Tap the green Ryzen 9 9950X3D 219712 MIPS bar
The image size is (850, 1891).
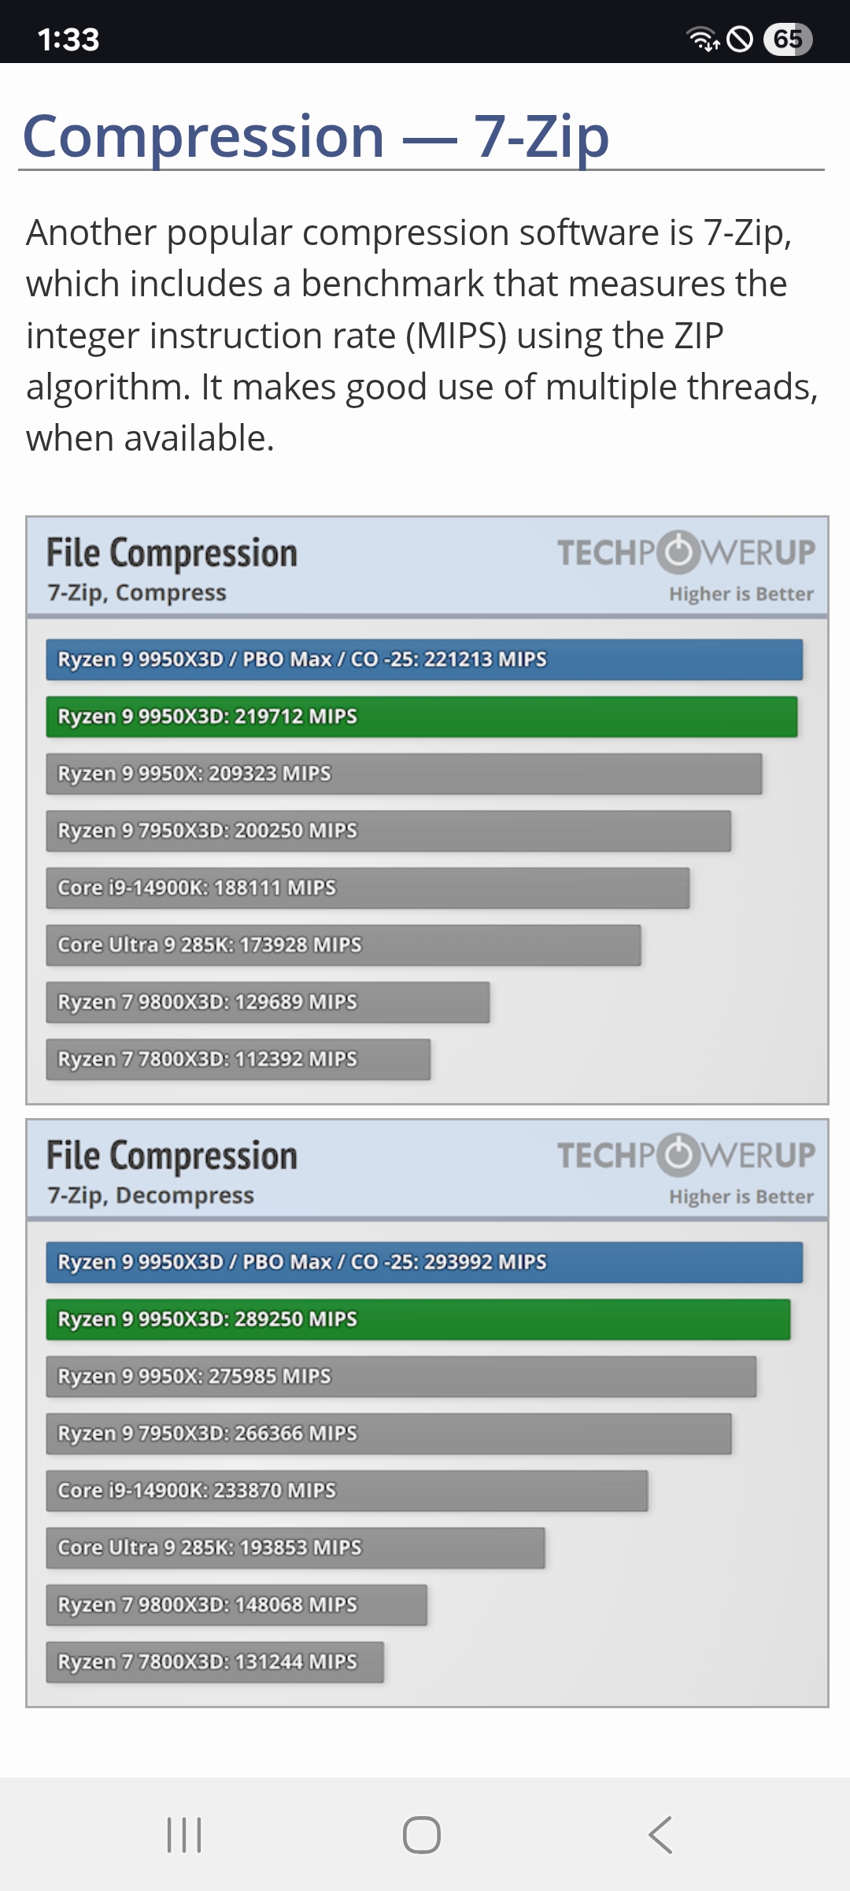(421, 717)
